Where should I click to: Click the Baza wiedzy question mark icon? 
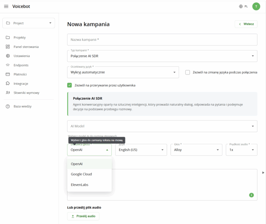[8, 106]
